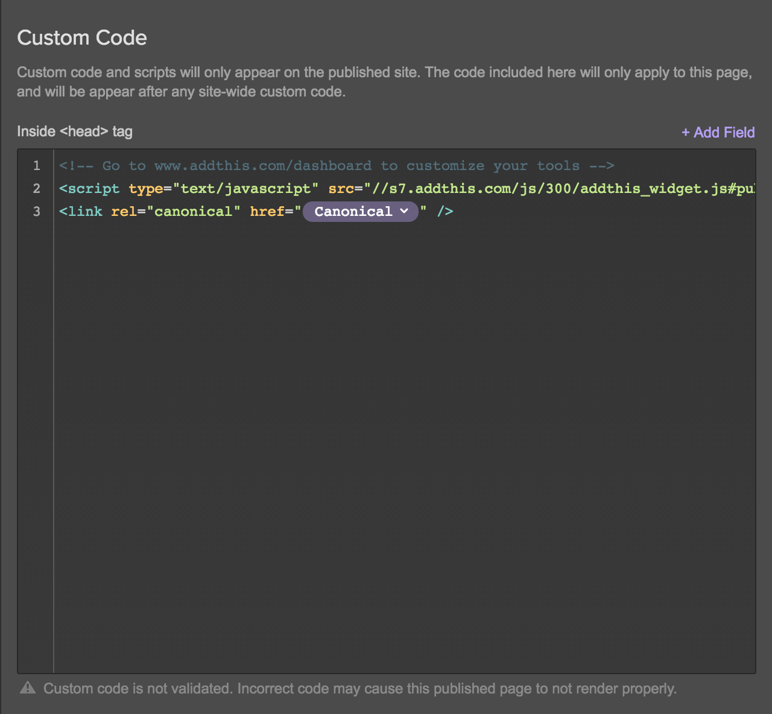Click the + Add Field link
This screenshot has height=714, width=772.
coord(718,133)
